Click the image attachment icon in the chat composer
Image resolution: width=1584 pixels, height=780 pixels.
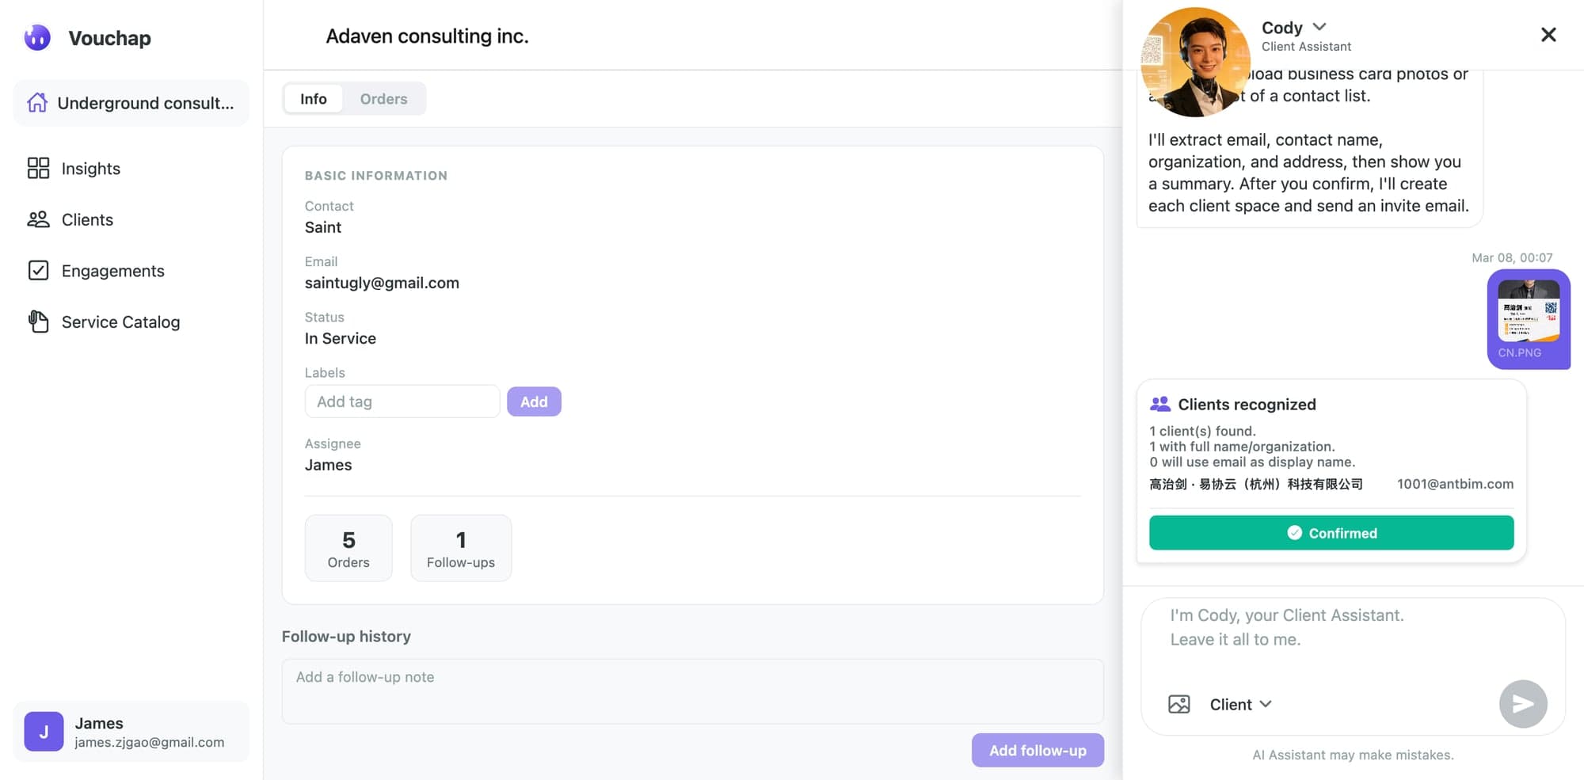click(1178, 704)
